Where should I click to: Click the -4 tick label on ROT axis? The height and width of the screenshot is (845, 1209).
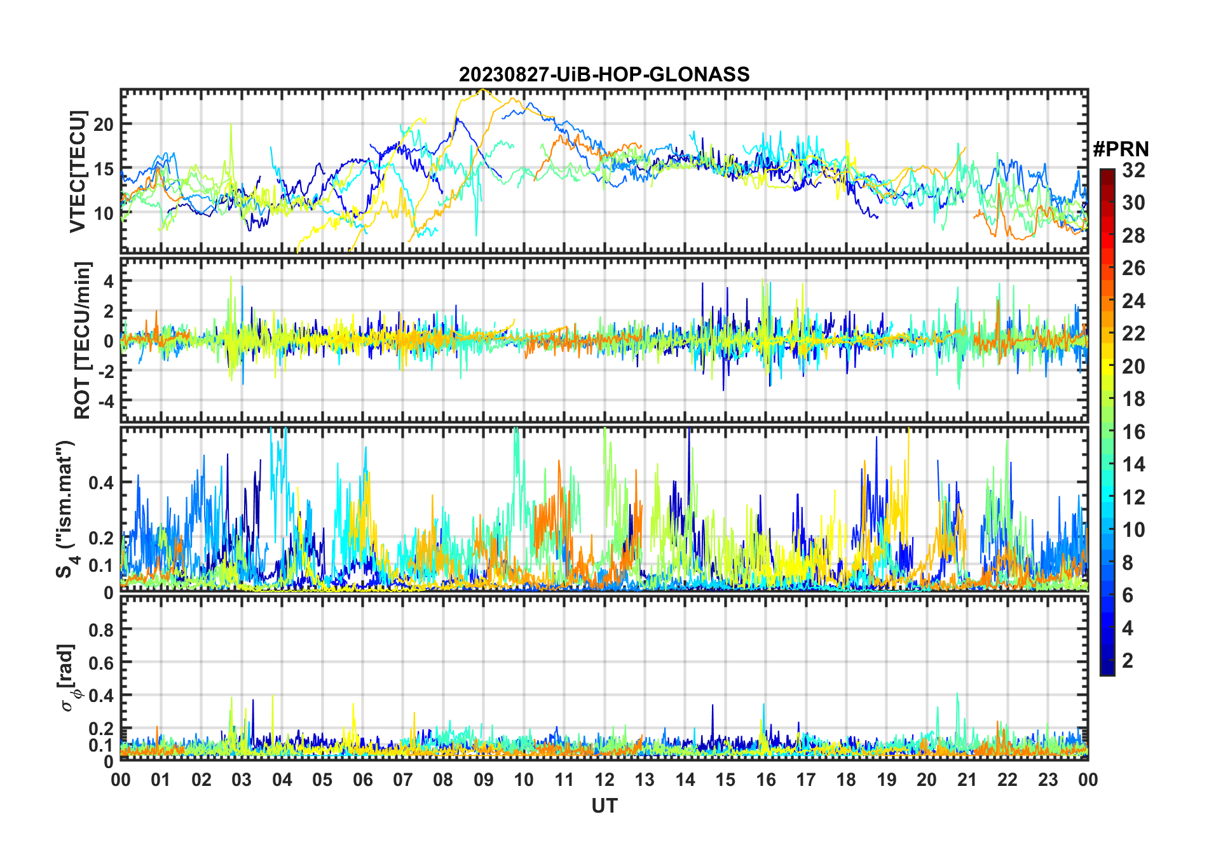coord(104,401)
